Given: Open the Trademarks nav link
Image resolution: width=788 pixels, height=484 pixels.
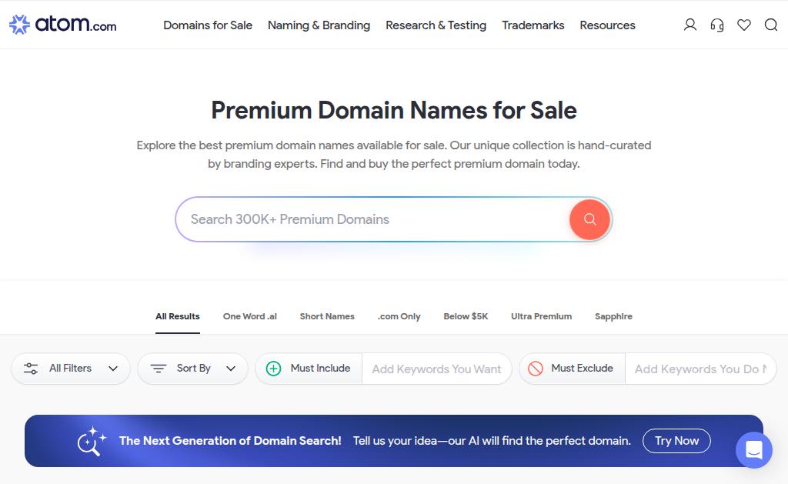Looking at the screenshot, I should 533,25.
